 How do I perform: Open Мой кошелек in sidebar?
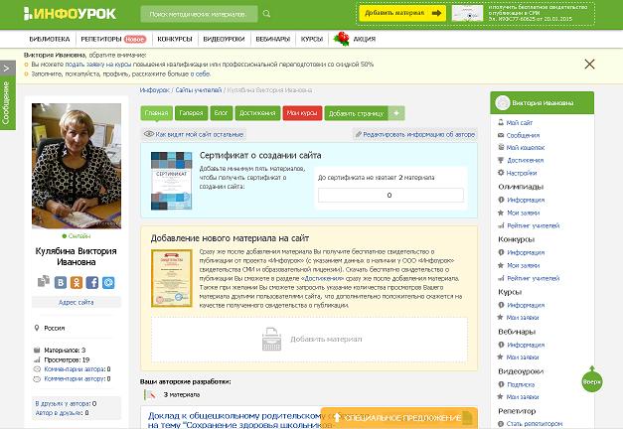[526, 147]
